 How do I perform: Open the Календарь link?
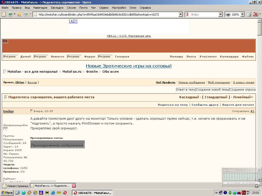point(229,56)
